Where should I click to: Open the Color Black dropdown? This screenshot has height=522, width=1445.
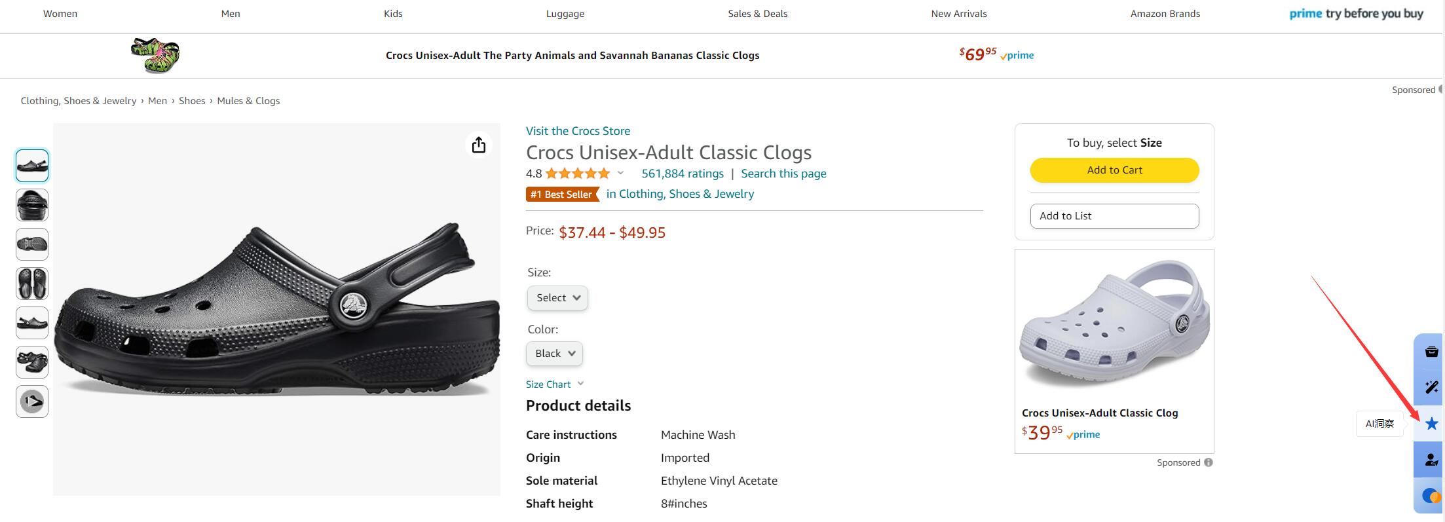554,354
